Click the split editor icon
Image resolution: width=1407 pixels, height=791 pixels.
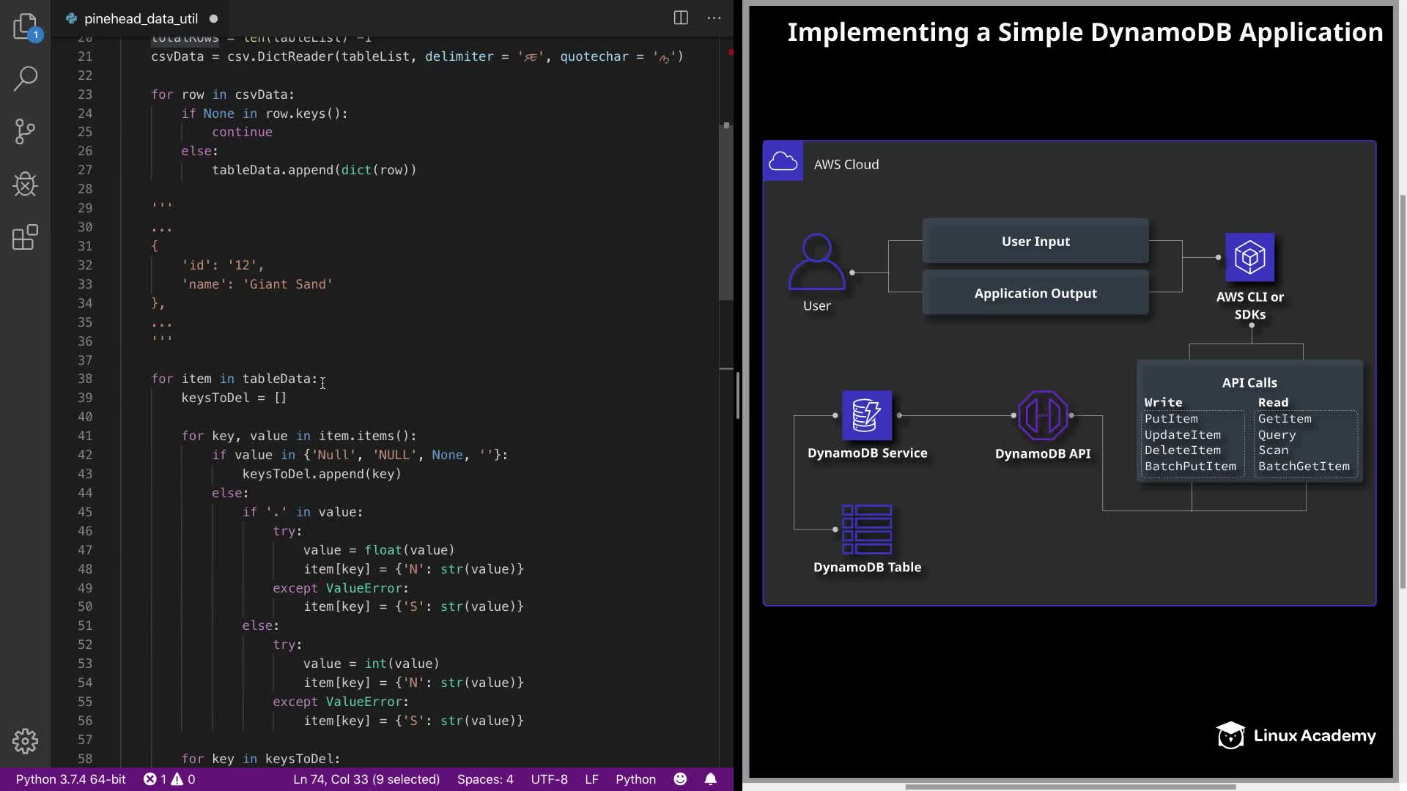pos(681,18)
